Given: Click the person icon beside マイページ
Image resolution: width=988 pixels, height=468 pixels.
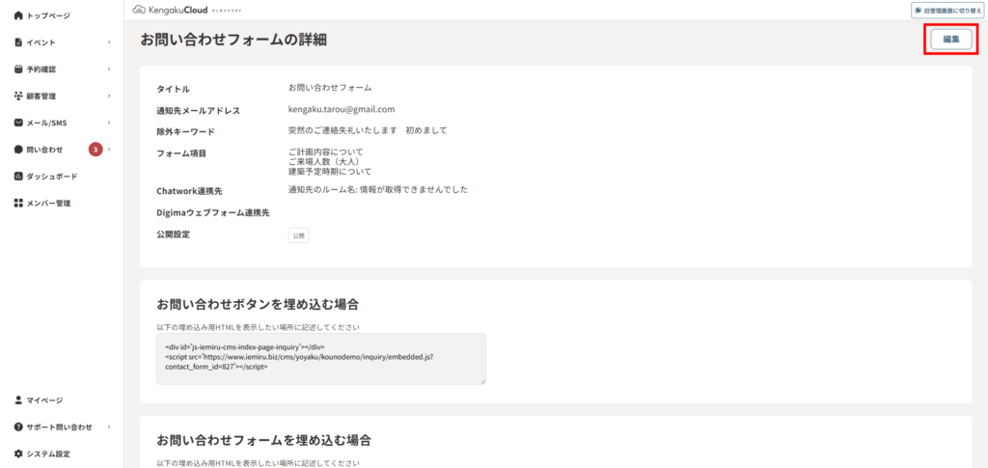Looking at the screenshot, I should click(18, 400).
